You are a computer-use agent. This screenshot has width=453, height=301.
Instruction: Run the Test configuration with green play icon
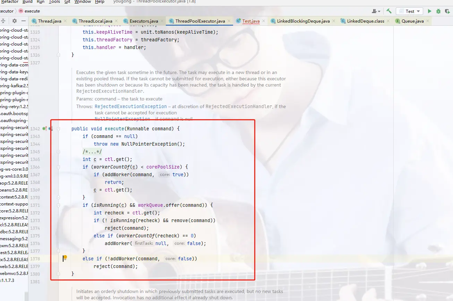(429, 11)
